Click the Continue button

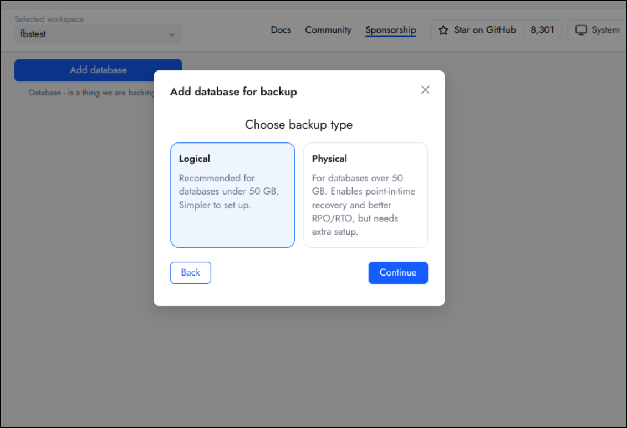pyautogui.click(x=398, y=273)
